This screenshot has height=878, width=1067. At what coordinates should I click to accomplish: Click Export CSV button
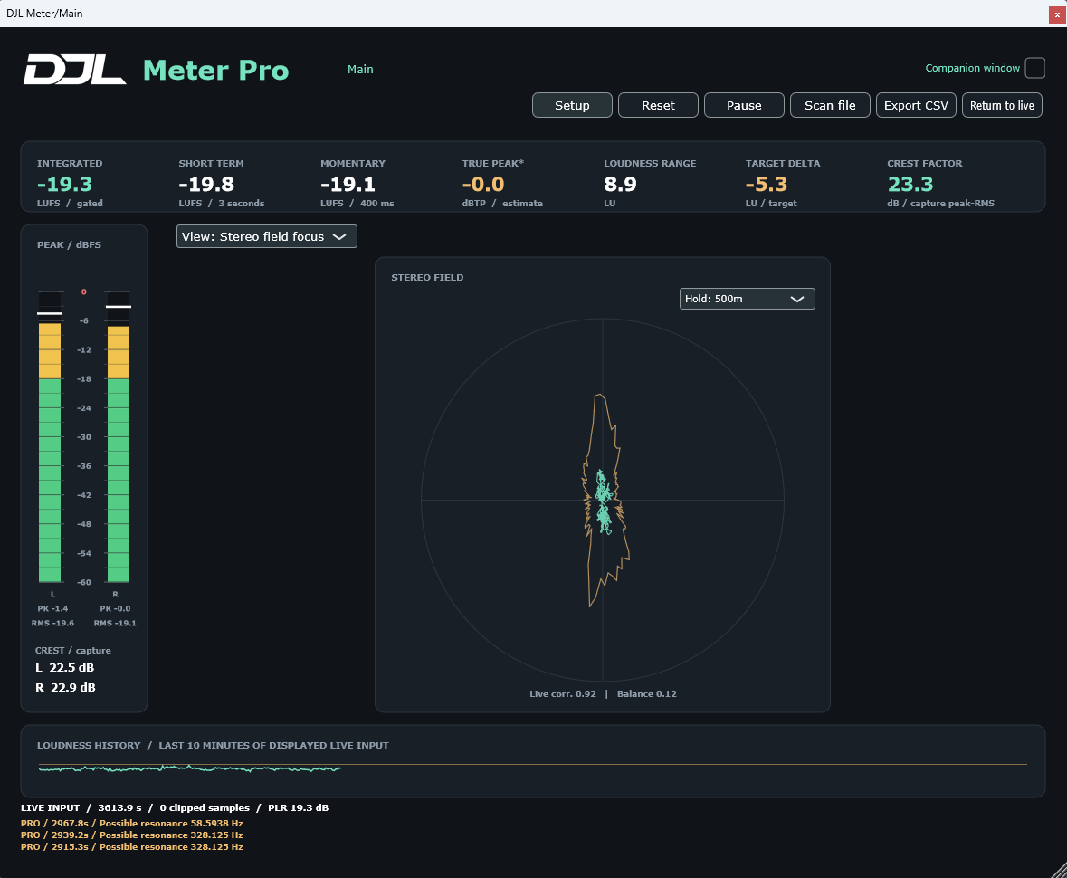tap(916, 106)
